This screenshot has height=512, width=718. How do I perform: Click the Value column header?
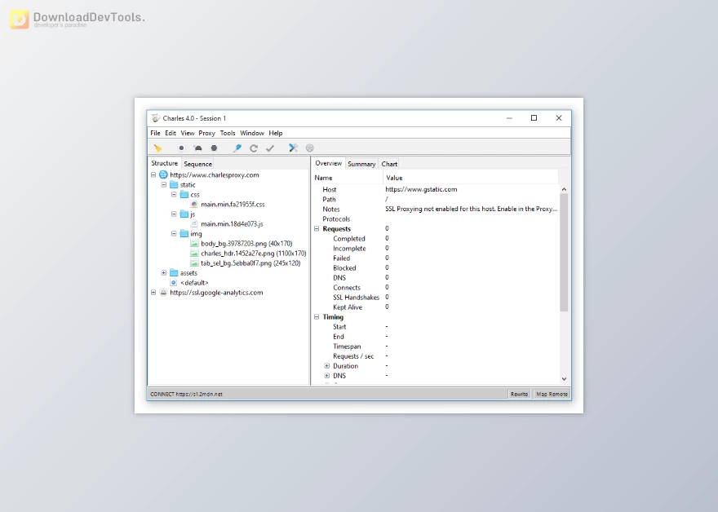coord(471,178)
